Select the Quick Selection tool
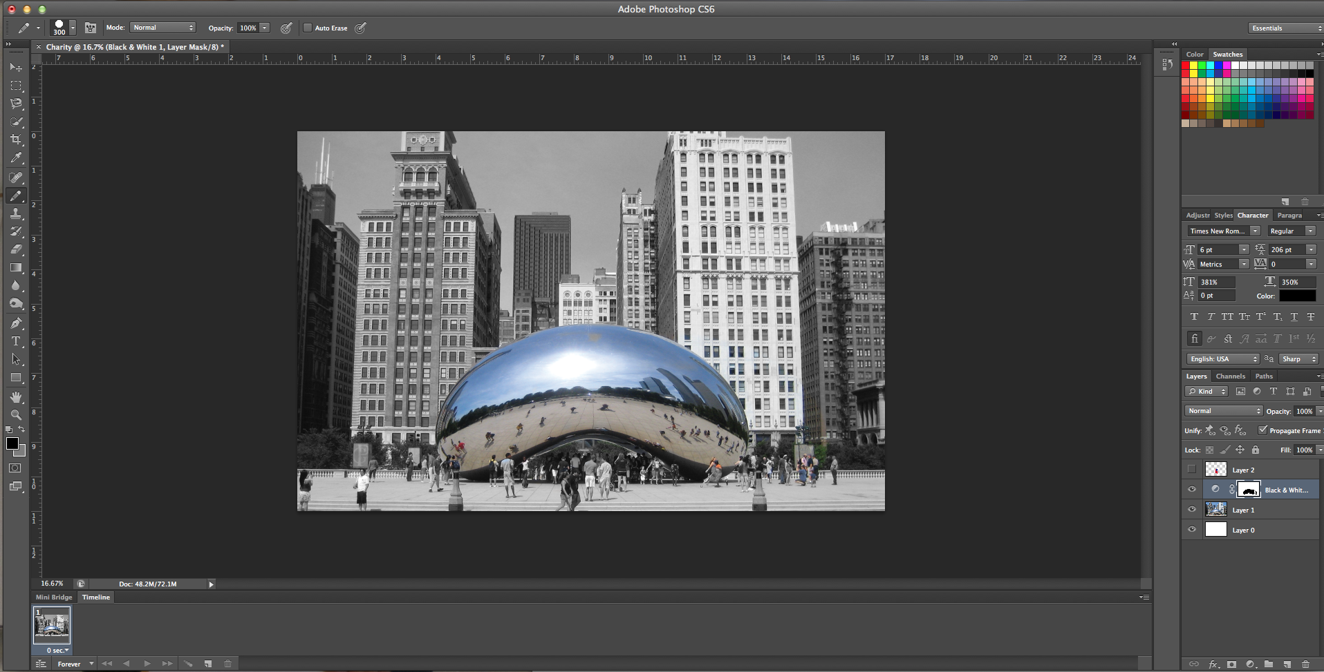This screenshot has height=672, width=1324. click(16, 122)
